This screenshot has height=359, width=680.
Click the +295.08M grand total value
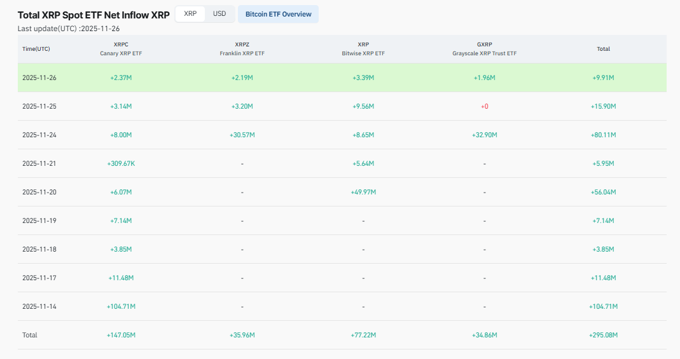click(603, 335)
